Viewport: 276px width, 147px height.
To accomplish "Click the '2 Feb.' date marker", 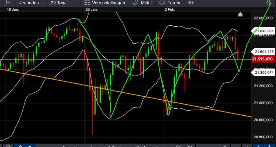I will pyautogui.click(x=170, y=10).
